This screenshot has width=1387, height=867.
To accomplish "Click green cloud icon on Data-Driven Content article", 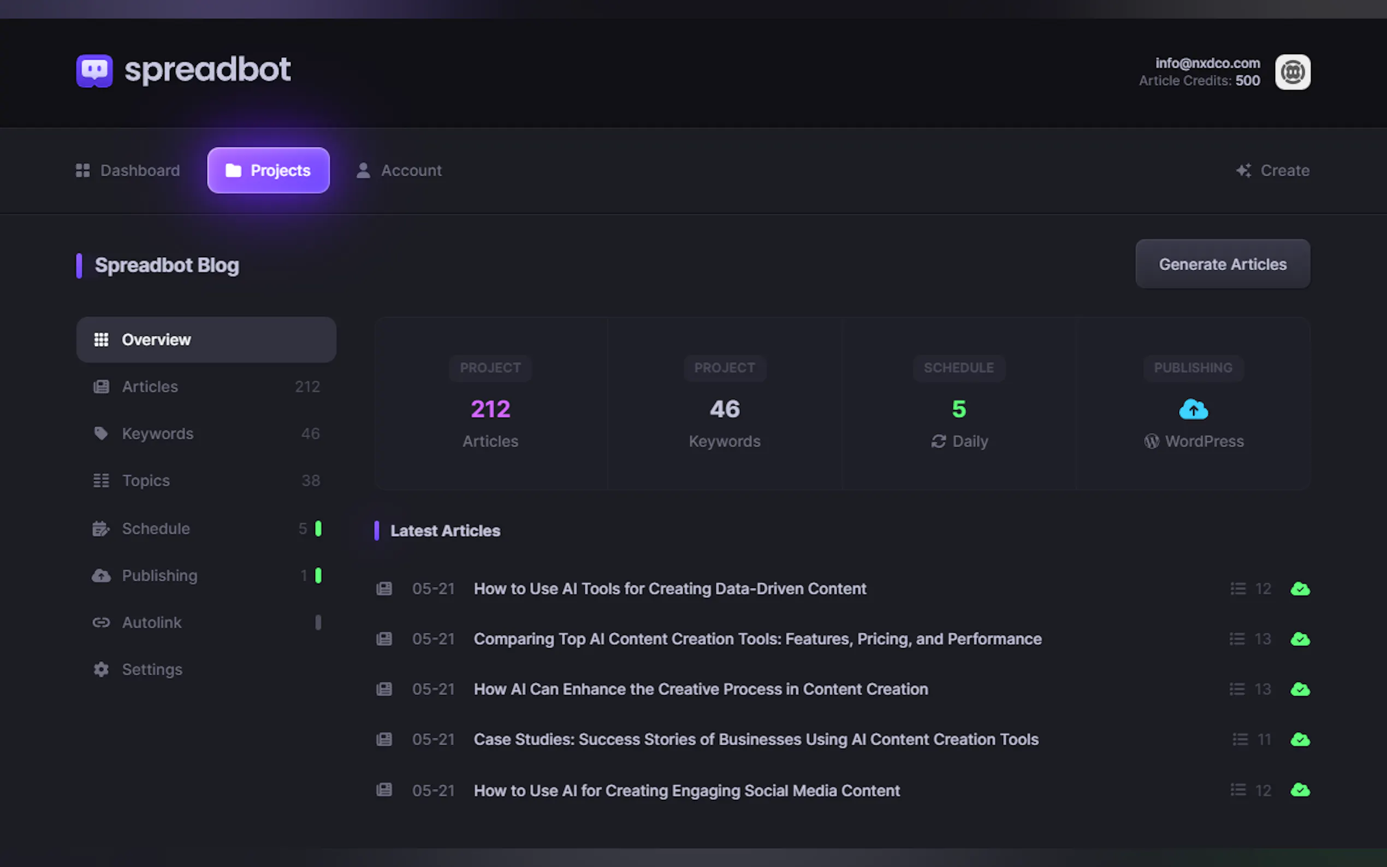I will point(1299,589).
